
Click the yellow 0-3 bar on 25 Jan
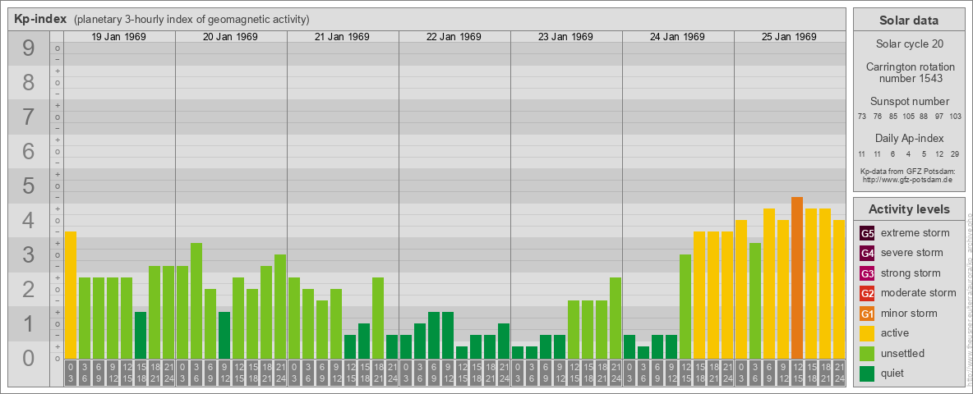pyautogui.click(x=741, y=289)
